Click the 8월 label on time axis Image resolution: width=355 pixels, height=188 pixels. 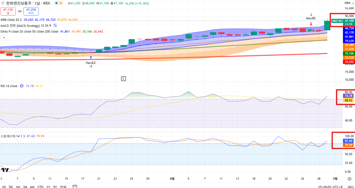coord(172,179)
